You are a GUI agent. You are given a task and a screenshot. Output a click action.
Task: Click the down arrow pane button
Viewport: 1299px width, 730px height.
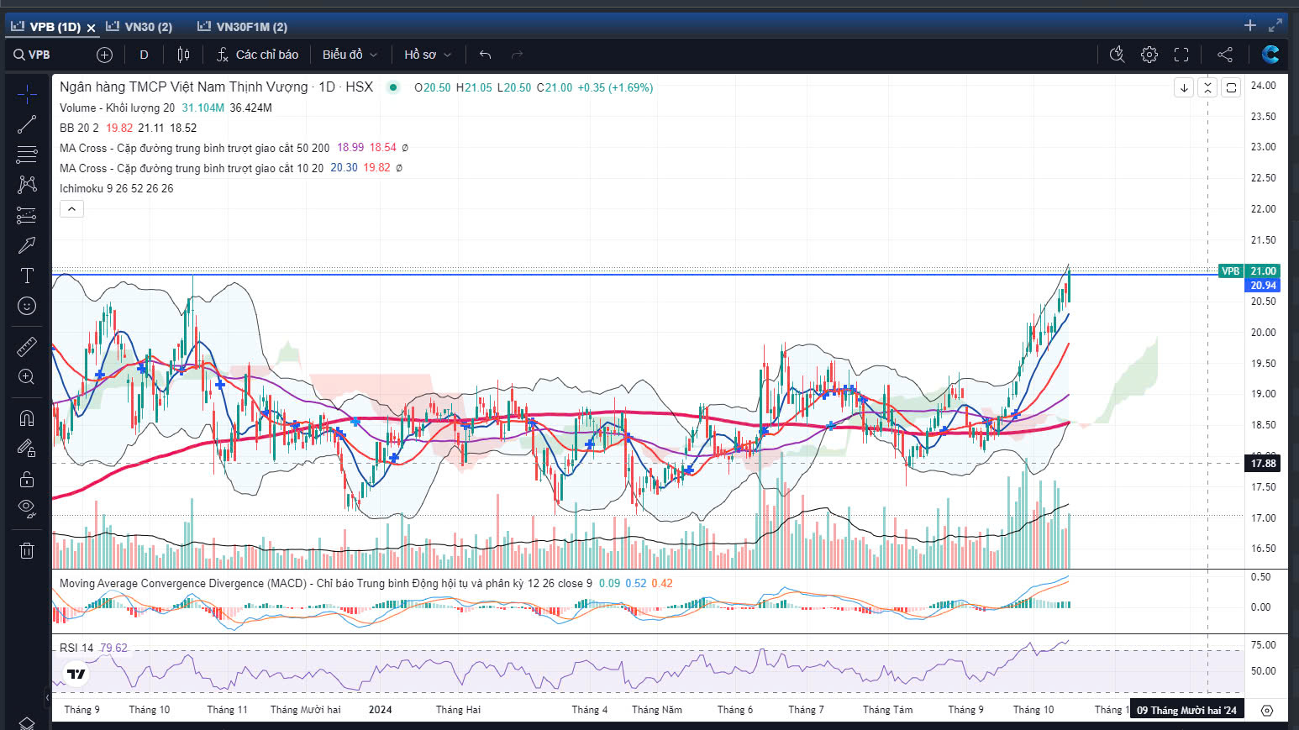coord(1184,87)
